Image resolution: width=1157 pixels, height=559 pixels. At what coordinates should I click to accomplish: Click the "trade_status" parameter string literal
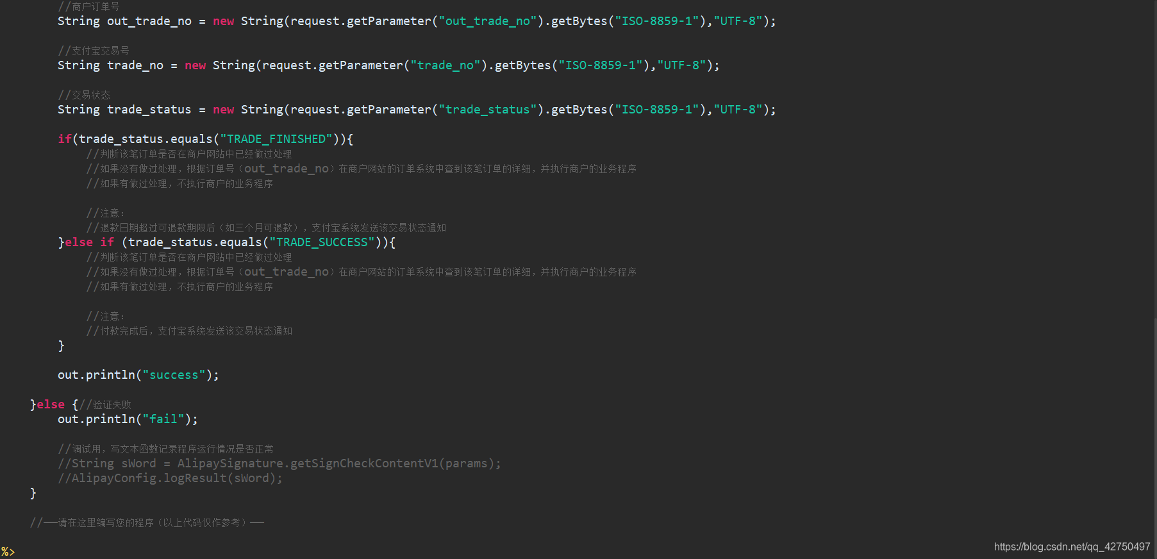tap(488, 110)
